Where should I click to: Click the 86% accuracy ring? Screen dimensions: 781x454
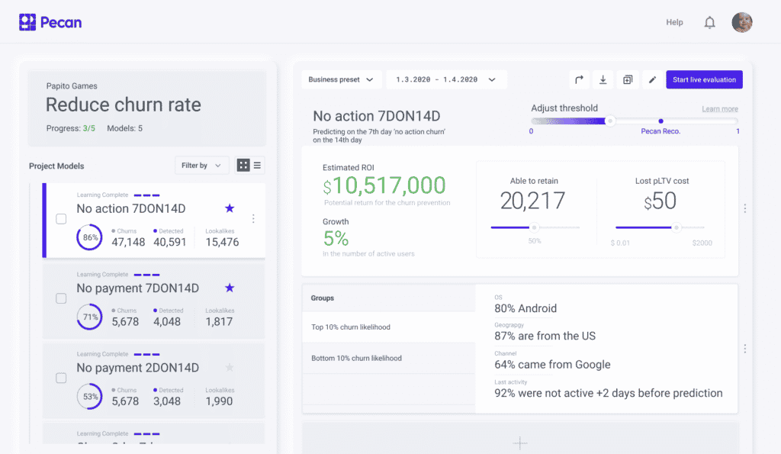[90, 237]
